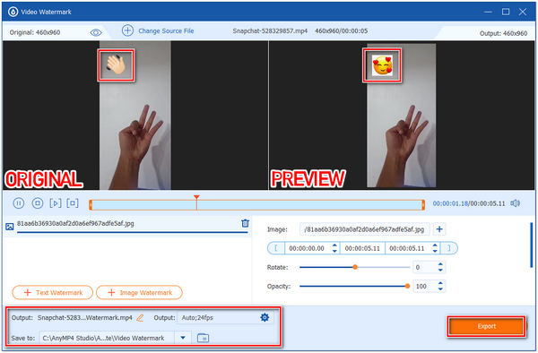The height and width of the screenshot is (353, 538).
Task: Click the plus circle Change Source icon
Action: coord(127,30)
